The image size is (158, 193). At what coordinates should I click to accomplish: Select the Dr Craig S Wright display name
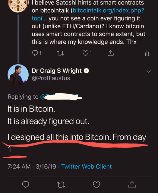coord(57,71)
